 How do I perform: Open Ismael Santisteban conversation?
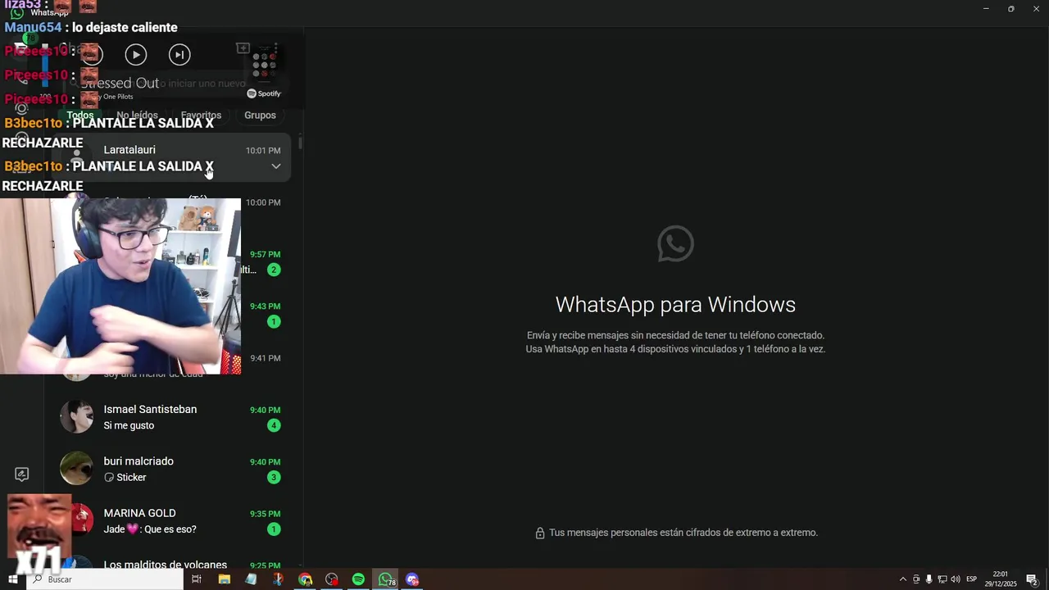coord(171,417)
